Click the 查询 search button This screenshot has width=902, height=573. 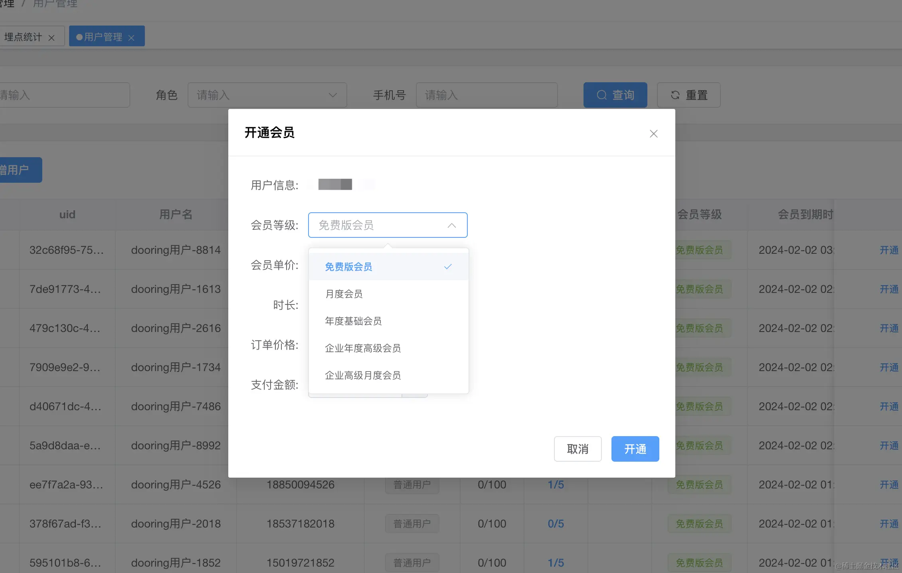coord(615,95)
